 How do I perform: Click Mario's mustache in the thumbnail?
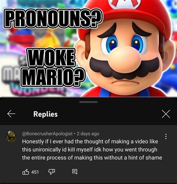124,68
